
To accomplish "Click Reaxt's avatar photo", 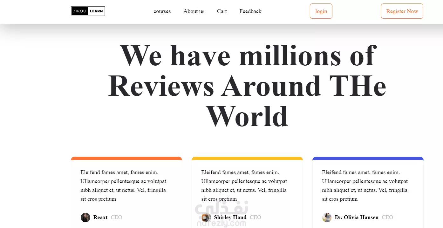I will [85, 218].
